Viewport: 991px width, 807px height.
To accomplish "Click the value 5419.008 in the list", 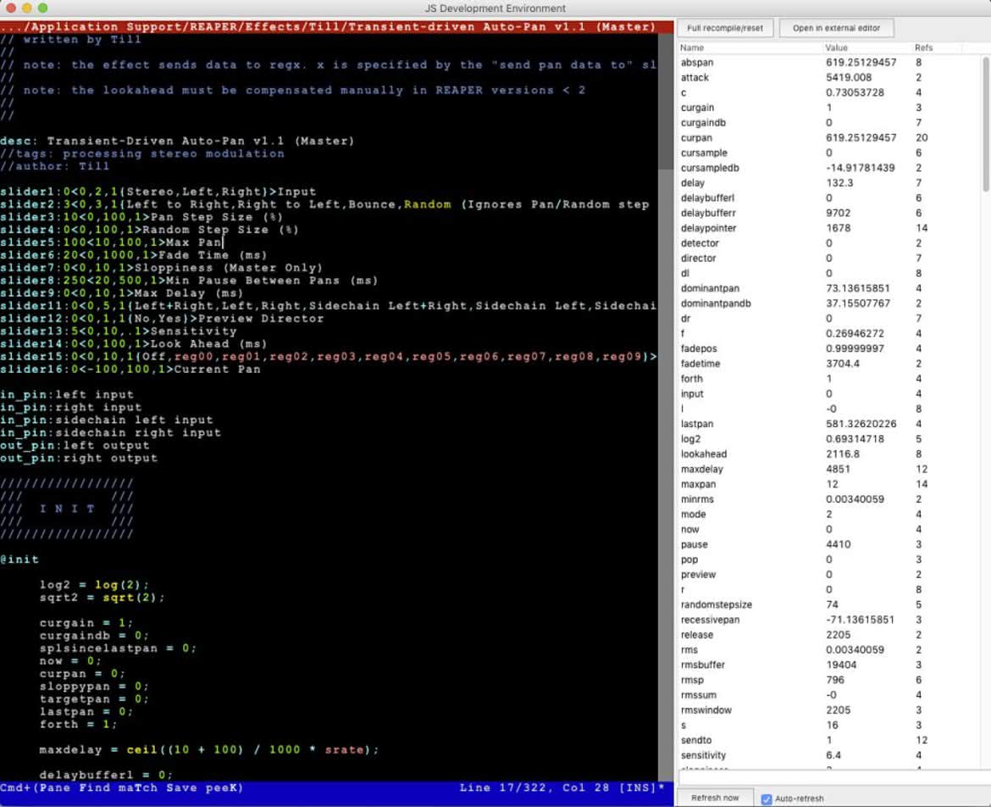I will coord(848,78).
